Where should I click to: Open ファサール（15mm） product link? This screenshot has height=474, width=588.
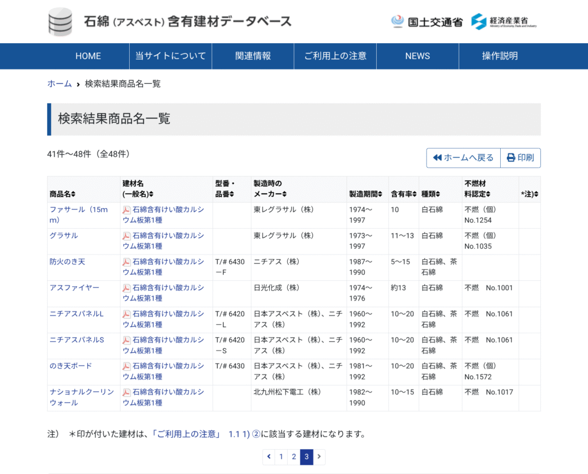[79, 215]
